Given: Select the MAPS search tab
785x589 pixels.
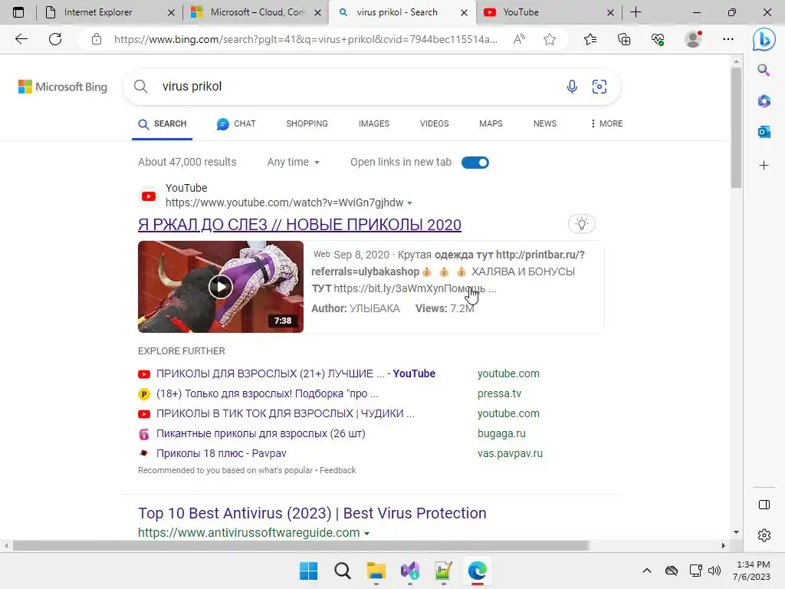Looking at the screenshot, I should 491,123.
